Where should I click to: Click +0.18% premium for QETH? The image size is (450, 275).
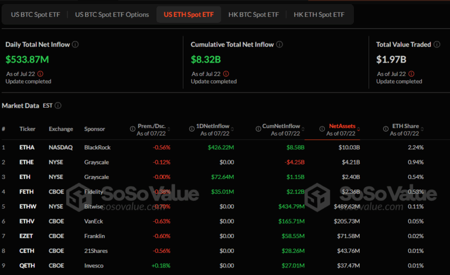pos(161,266)
